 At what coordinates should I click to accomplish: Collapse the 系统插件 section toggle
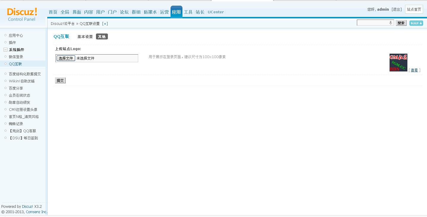[x=5, y=50]
